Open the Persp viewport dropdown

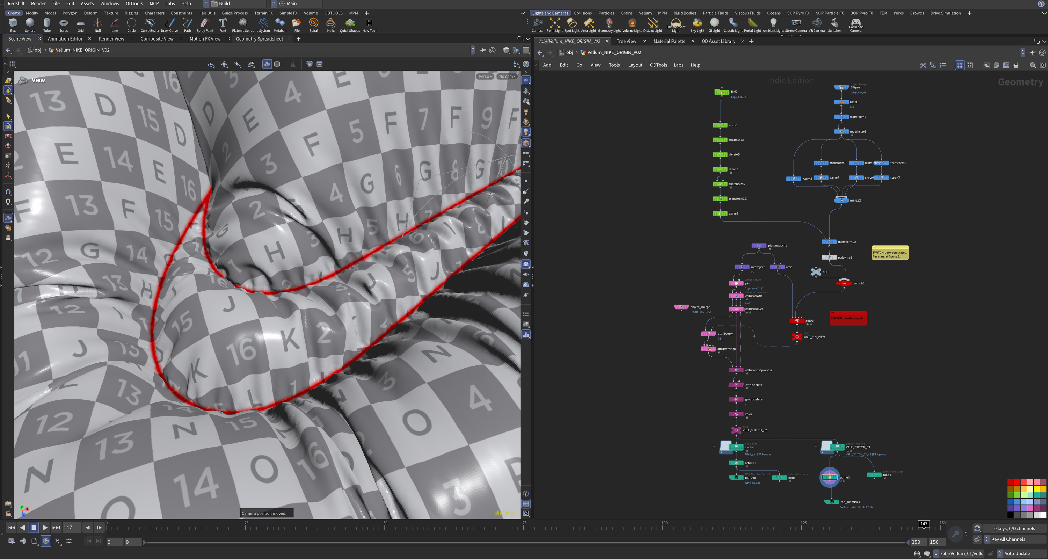click(485, 77)
